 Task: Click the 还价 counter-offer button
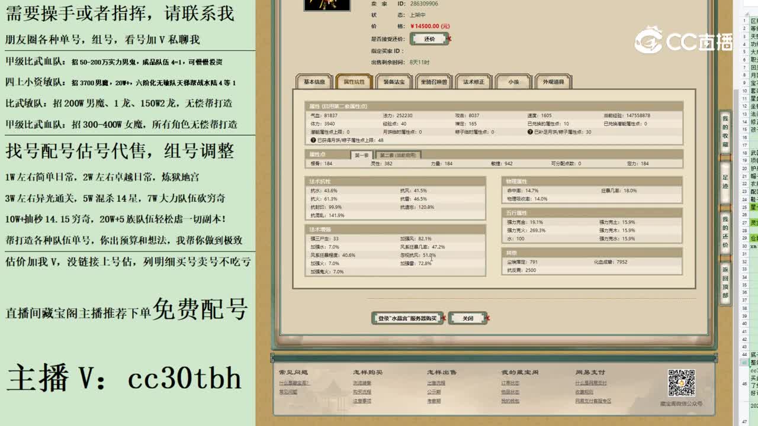tap(429, 38)
